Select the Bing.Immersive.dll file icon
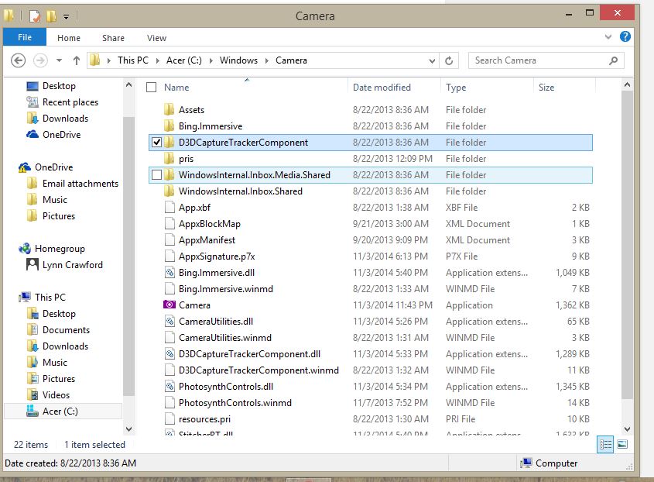 (169, 273)
